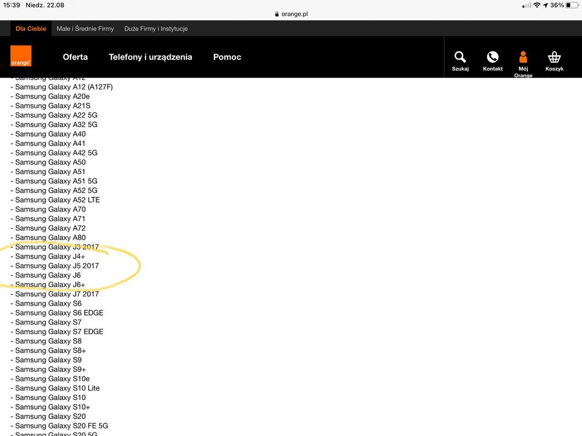The height and width of the screenshot is (436, 582).
Task: Switch to Duże Firmy i Instytucje tab
Action: [x=156, y=29]
